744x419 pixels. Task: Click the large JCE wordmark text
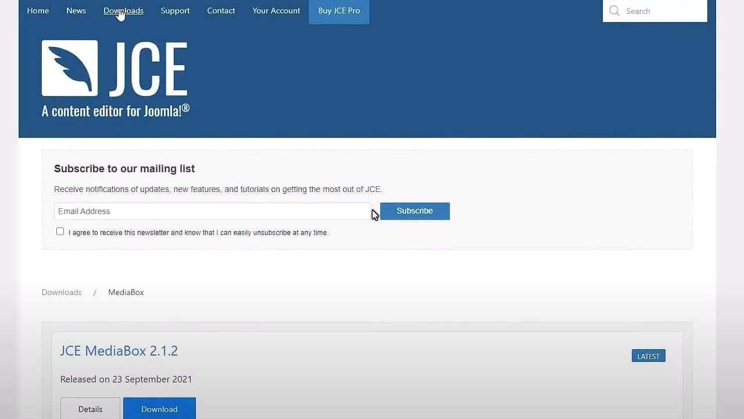click(148, 69)
